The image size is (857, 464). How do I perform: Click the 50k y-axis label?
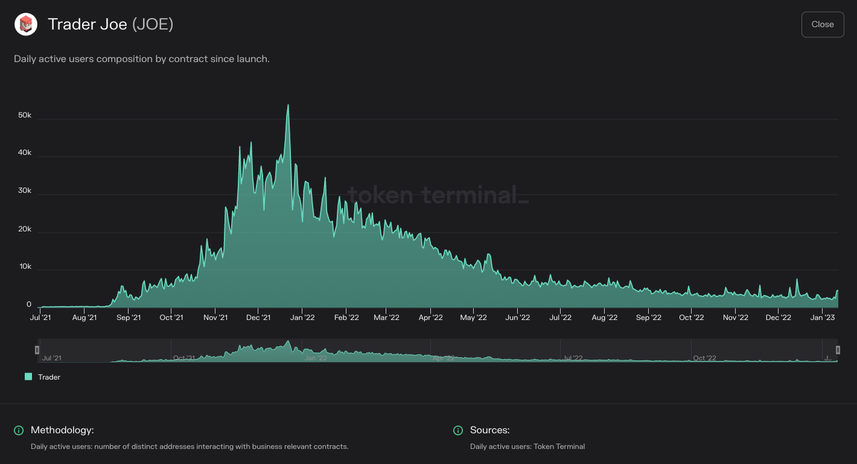pos(24,114)
